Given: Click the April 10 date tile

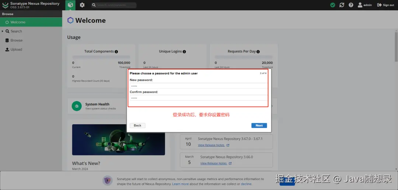Looking at the screenshot, I should (x=188, y=142).
